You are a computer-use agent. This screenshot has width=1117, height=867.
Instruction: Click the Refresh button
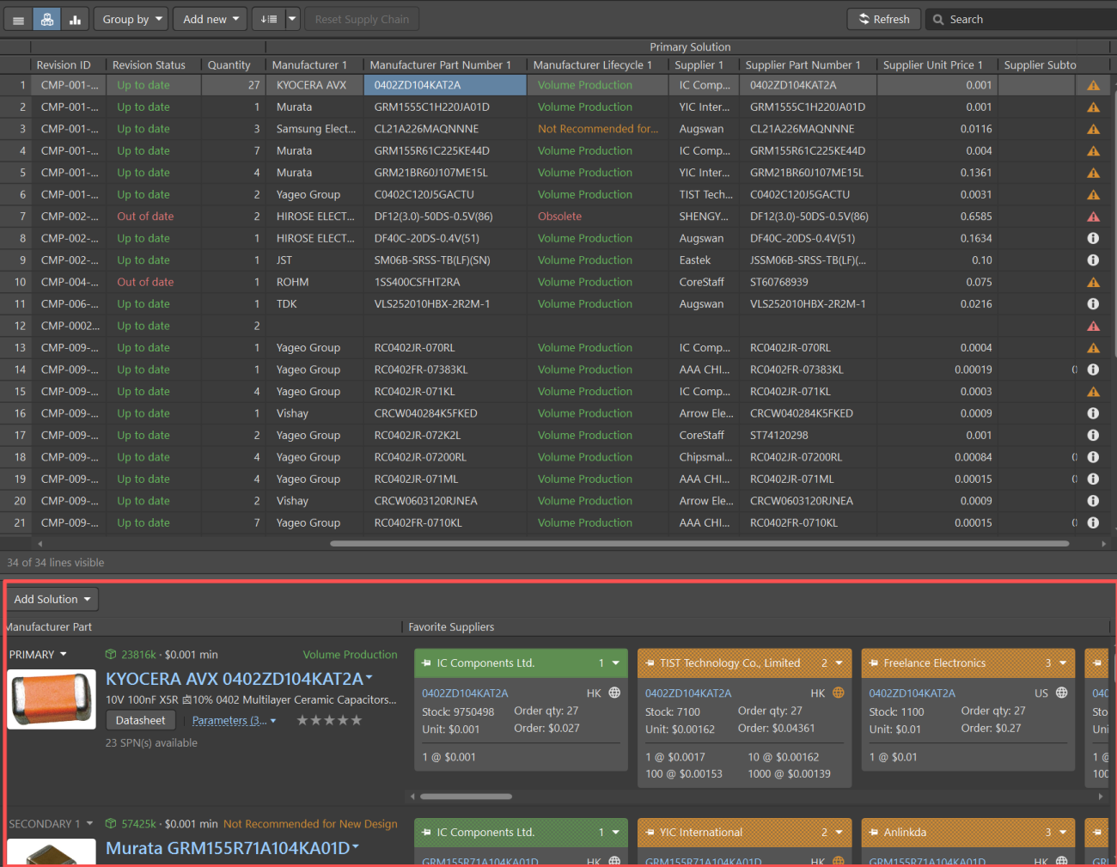(884, 19)
